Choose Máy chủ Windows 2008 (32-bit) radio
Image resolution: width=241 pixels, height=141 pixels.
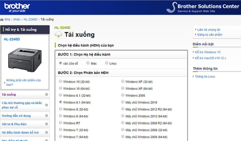point(123,130)
